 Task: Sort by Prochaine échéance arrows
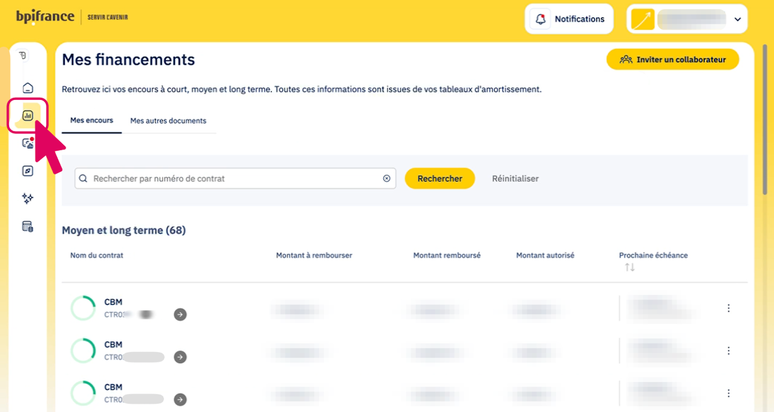[629, 267]
